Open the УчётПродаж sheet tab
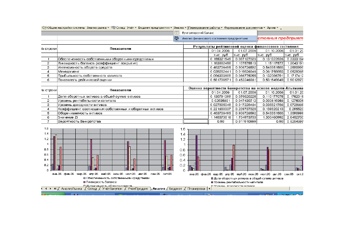 point(138,189)
